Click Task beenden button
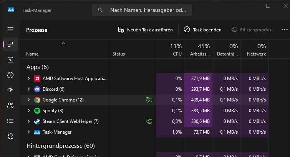 [x=202, y=30]
